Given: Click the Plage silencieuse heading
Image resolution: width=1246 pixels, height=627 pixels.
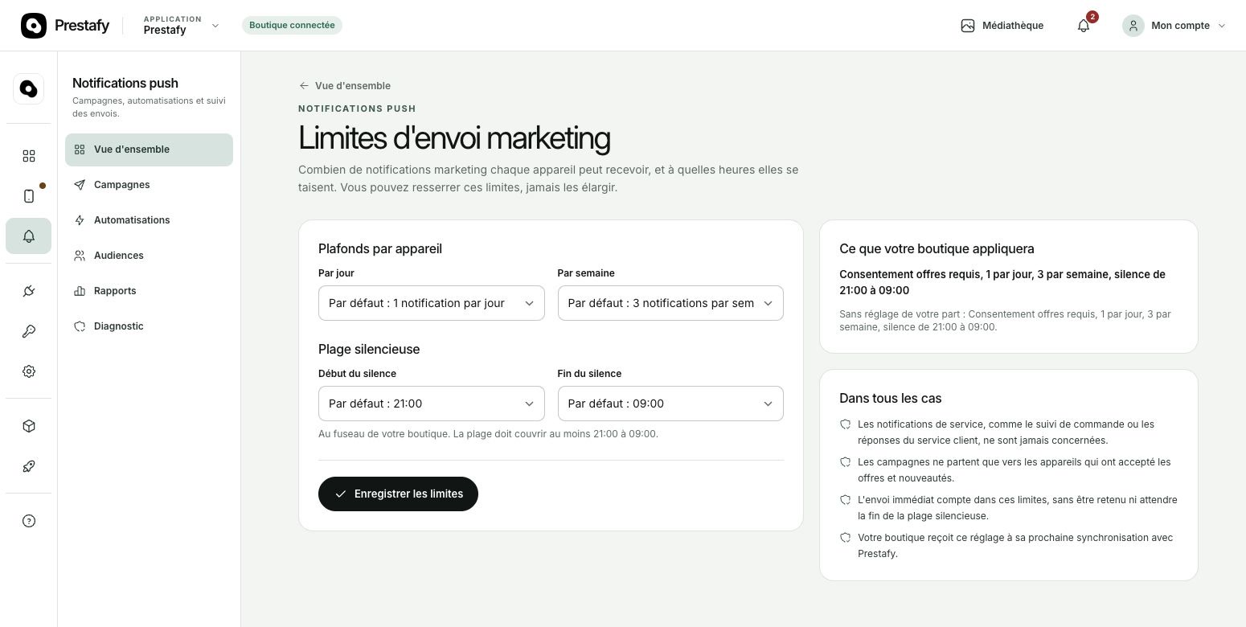Looking at the screenshot, I should [x=369, y=350].
